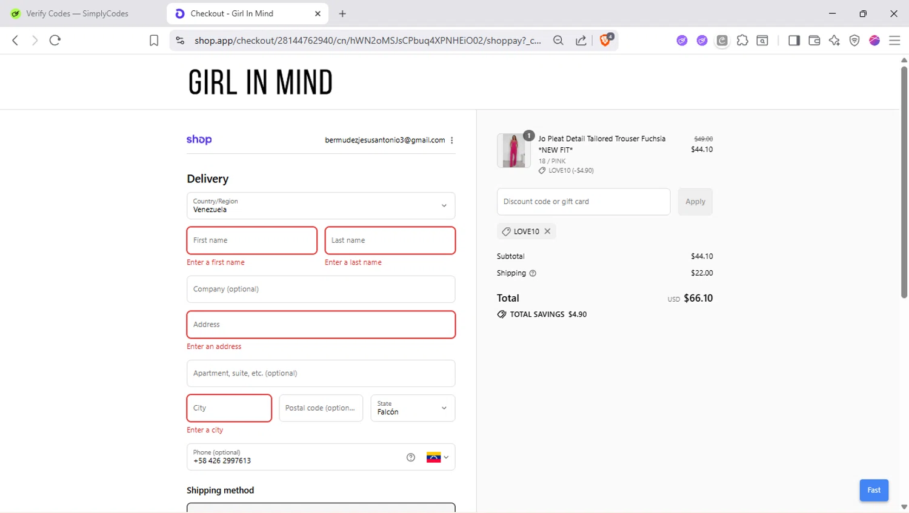Open the tab search icon in toolbar
This screenshot has height=513, width=909.
pyautogui.click(x=762, y=41)
